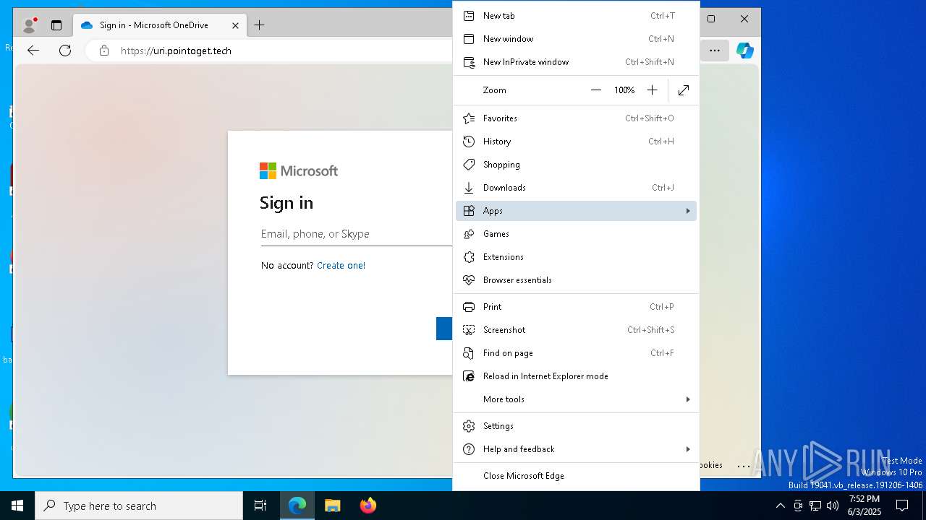Click the Create one! link
Viewport: 926px width, 520px height.
pyautogui.click(x=341, y=266)
